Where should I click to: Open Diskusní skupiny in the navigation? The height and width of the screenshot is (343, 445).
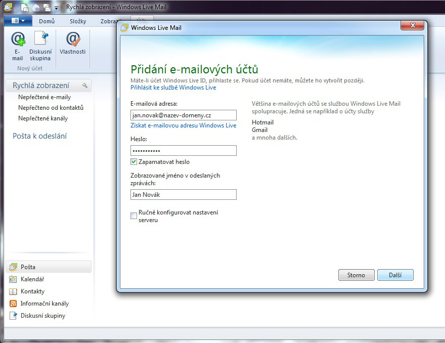[x=42, y=316]
